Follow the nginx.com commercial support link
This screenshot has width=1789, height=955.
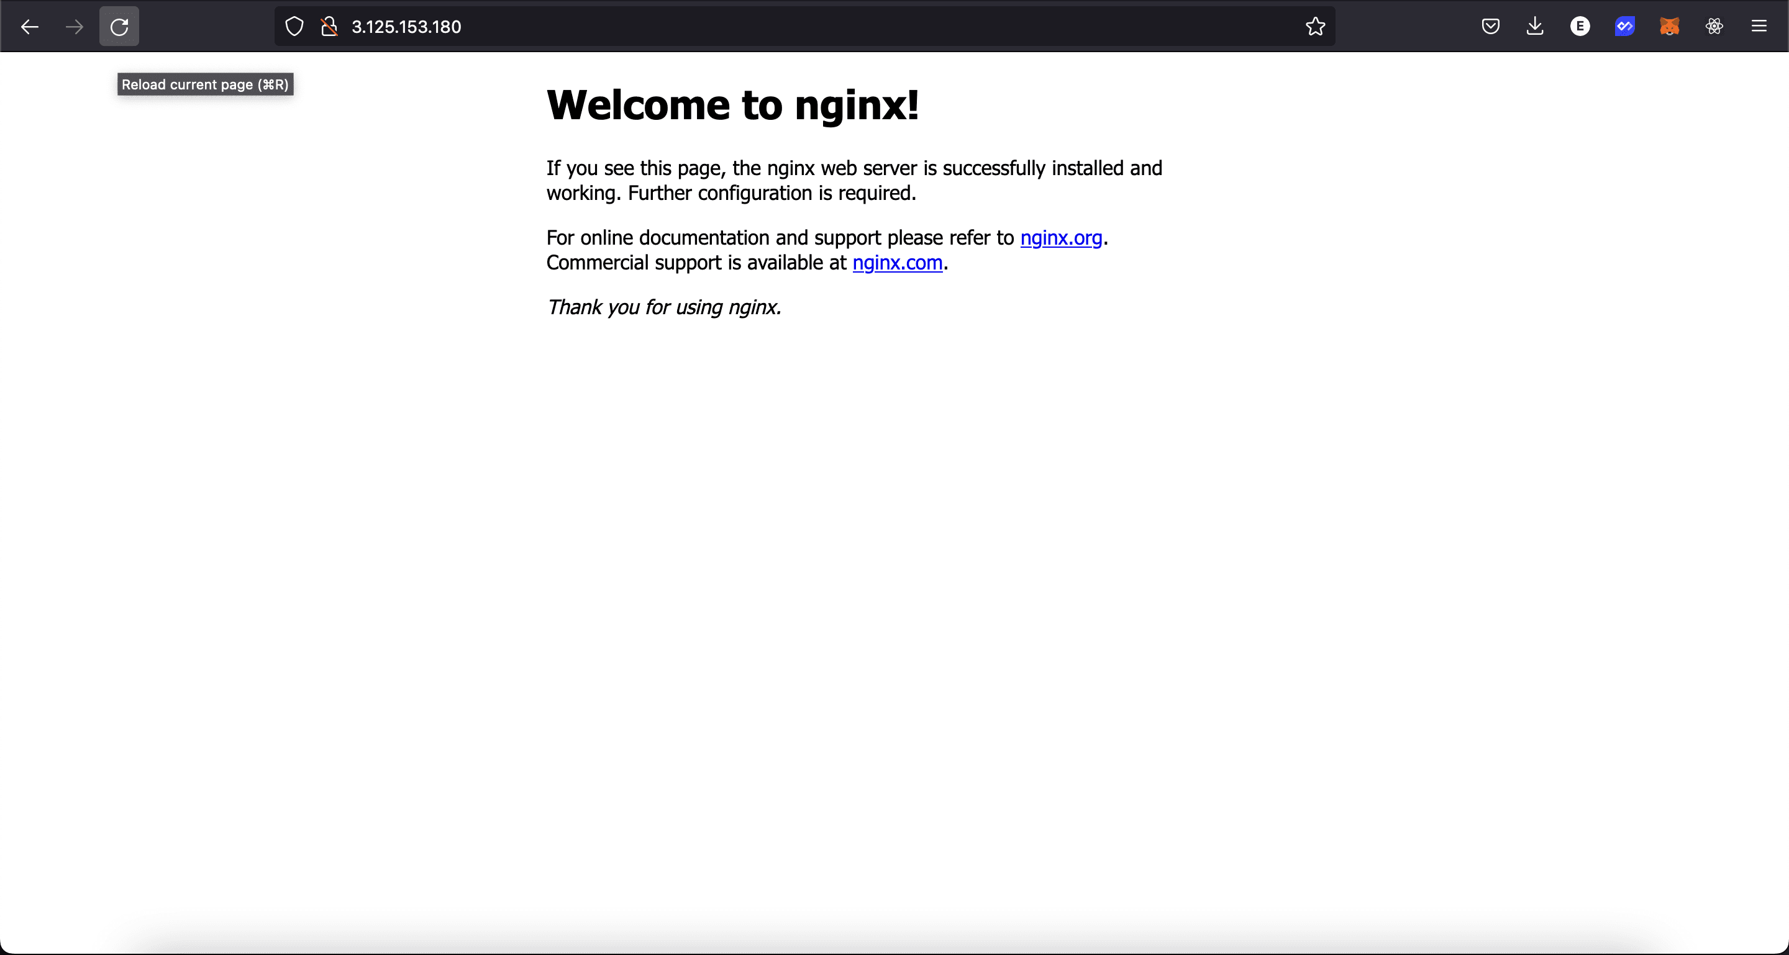click(x=897, y=263)
